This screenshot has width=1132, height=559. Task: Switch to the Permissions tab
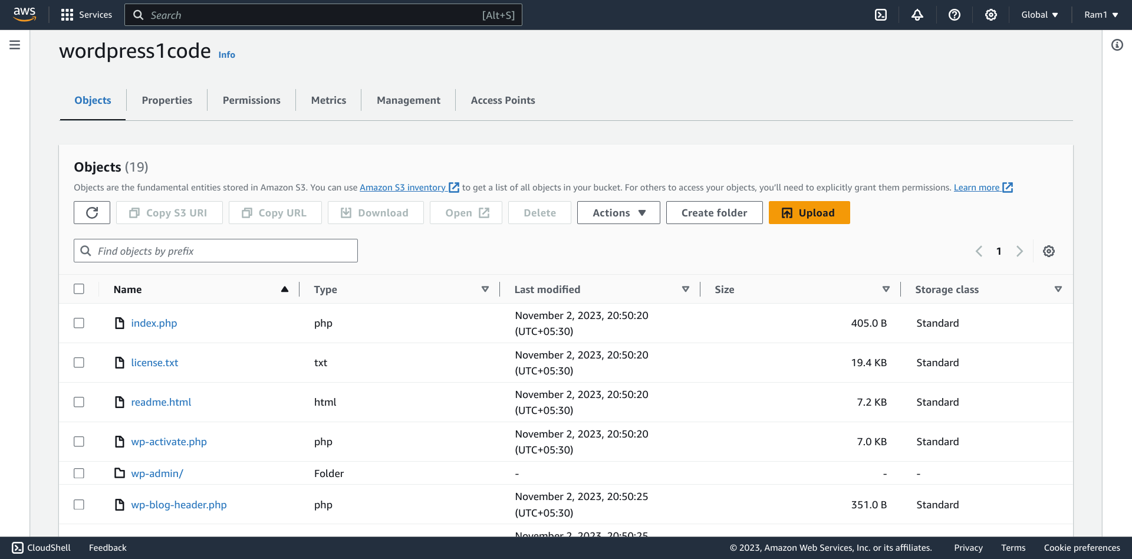click(x=251, y=100)
